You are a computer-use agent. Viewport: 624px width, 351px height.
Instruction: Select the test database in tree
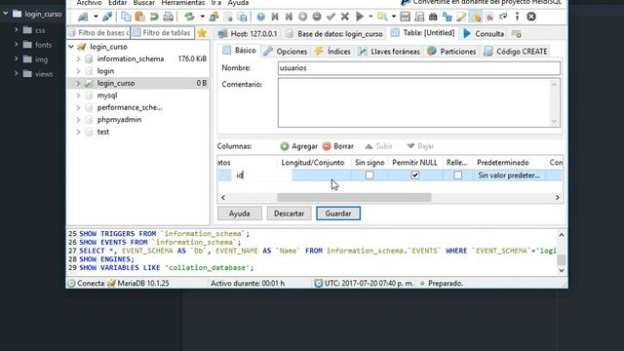pos(103,132)
